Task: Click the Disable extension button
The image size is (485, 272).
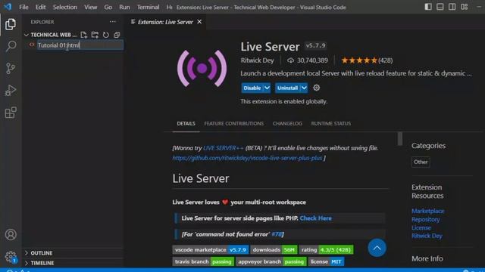Action: click(x=252, y=88)
